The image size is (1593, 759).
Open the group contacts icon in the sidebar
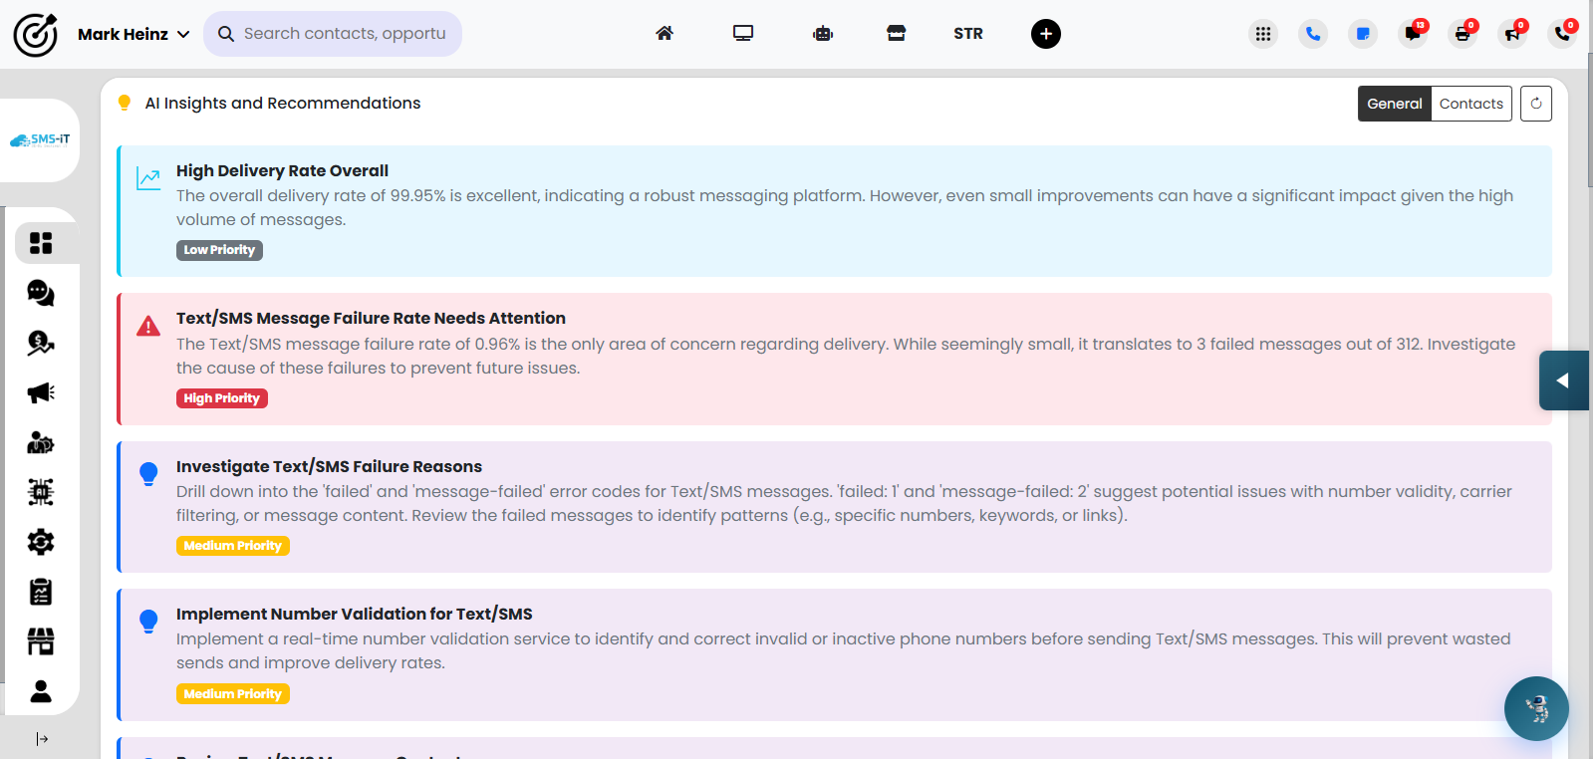41,442
